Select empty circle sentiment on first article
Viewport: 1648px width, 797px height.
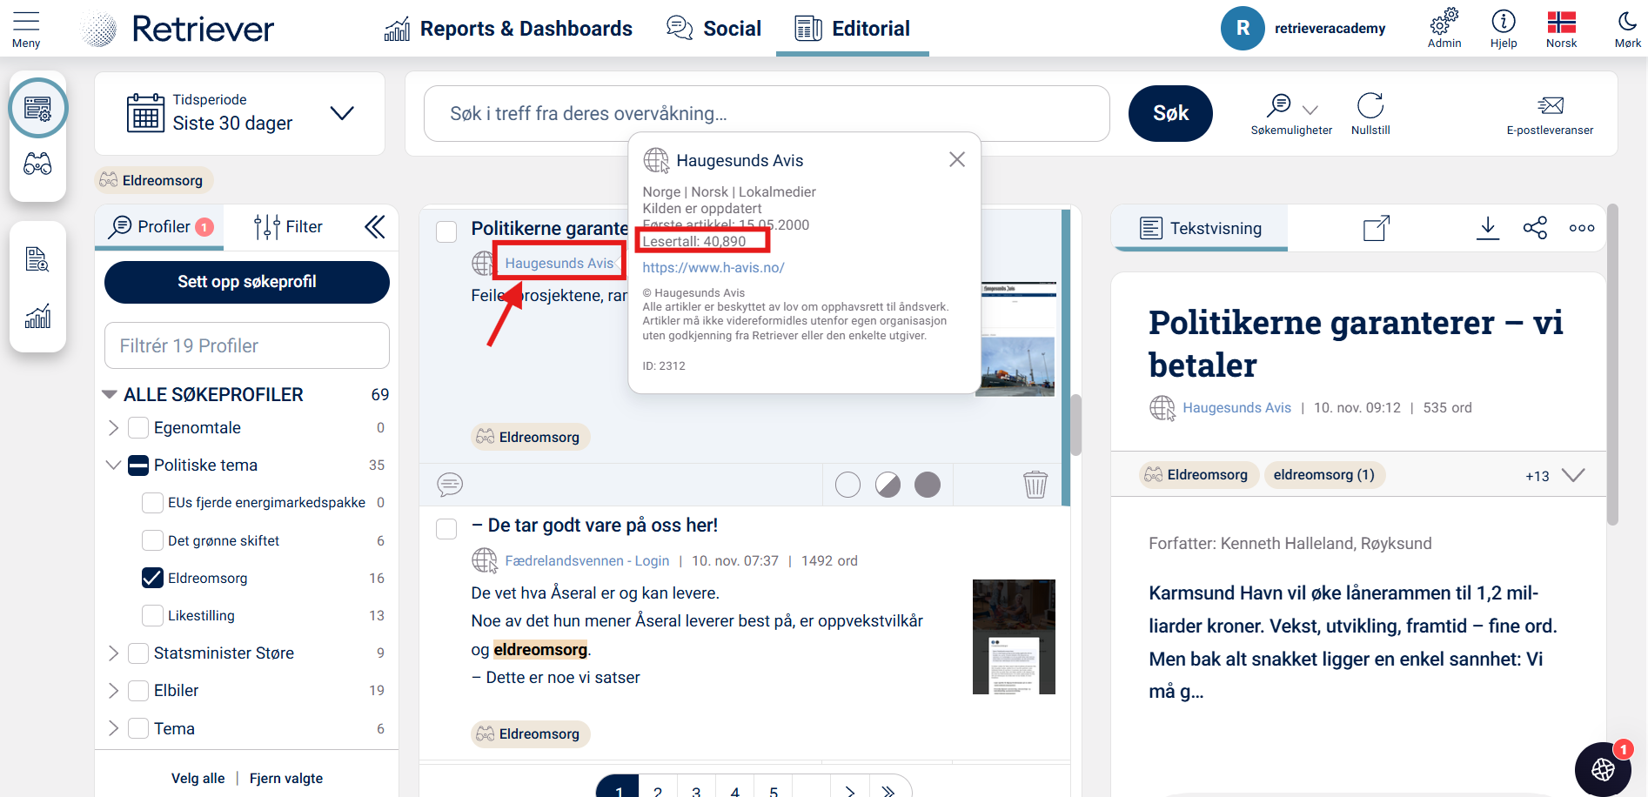point(847,485)
